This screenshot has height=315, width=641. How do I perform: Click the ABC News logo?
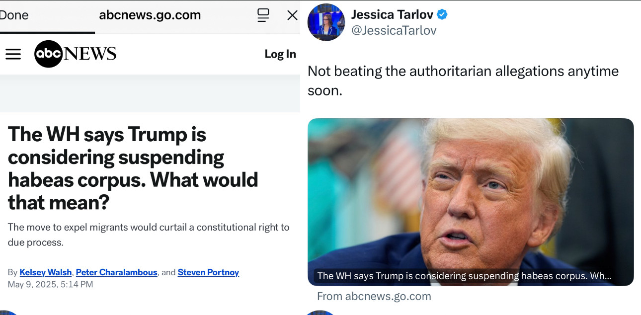[x=75, y=54]
